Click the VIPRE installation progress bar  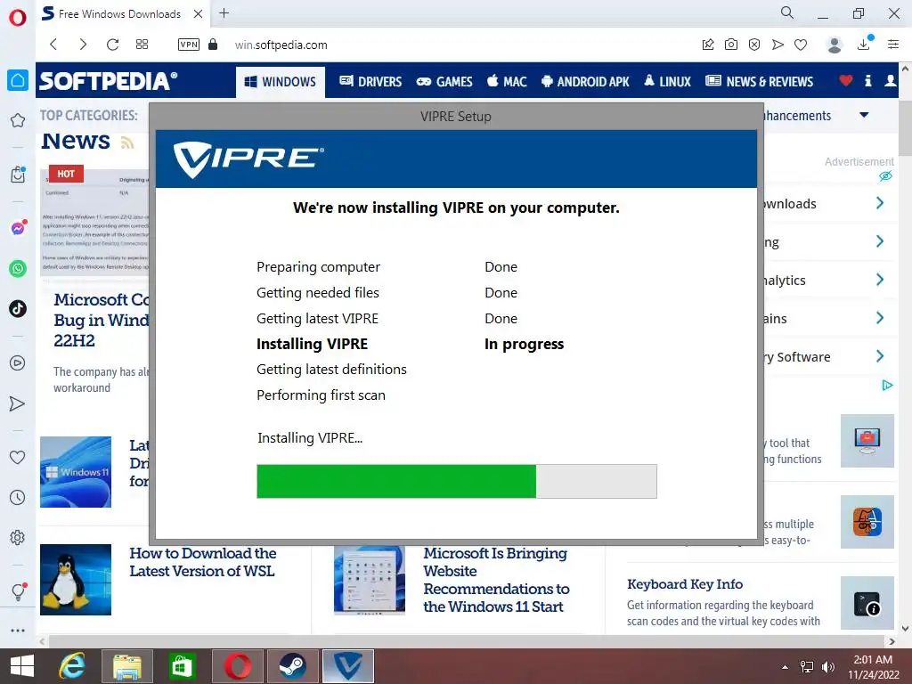tap(457, 481)
